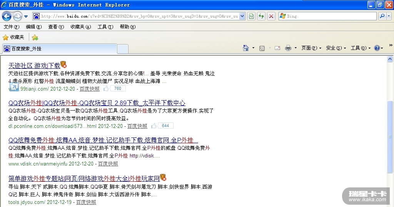
Task: Click dl.pconline.com.cn/download/573...html URL text
Action: (52, 126)
